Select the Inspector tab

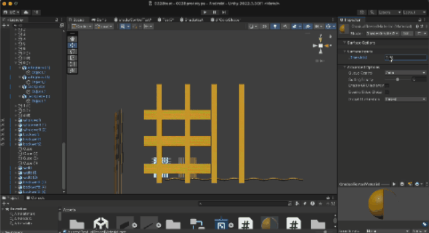click(x=351, y=19)
